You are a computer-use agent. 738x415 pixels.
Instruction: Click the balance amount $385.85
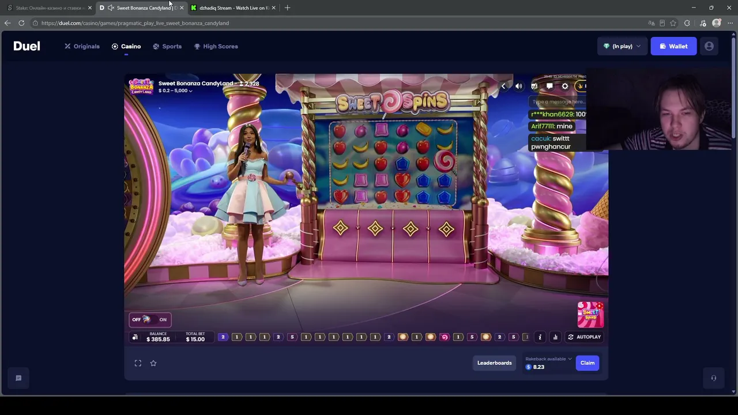tap(158, 339)
